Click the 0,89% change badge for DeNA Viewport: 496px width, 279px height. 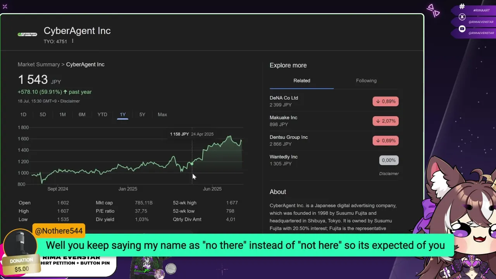pos(386,102)
